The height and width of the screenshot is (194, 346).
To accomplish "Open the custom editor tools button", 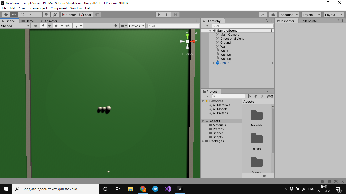I will click(55, 15).
